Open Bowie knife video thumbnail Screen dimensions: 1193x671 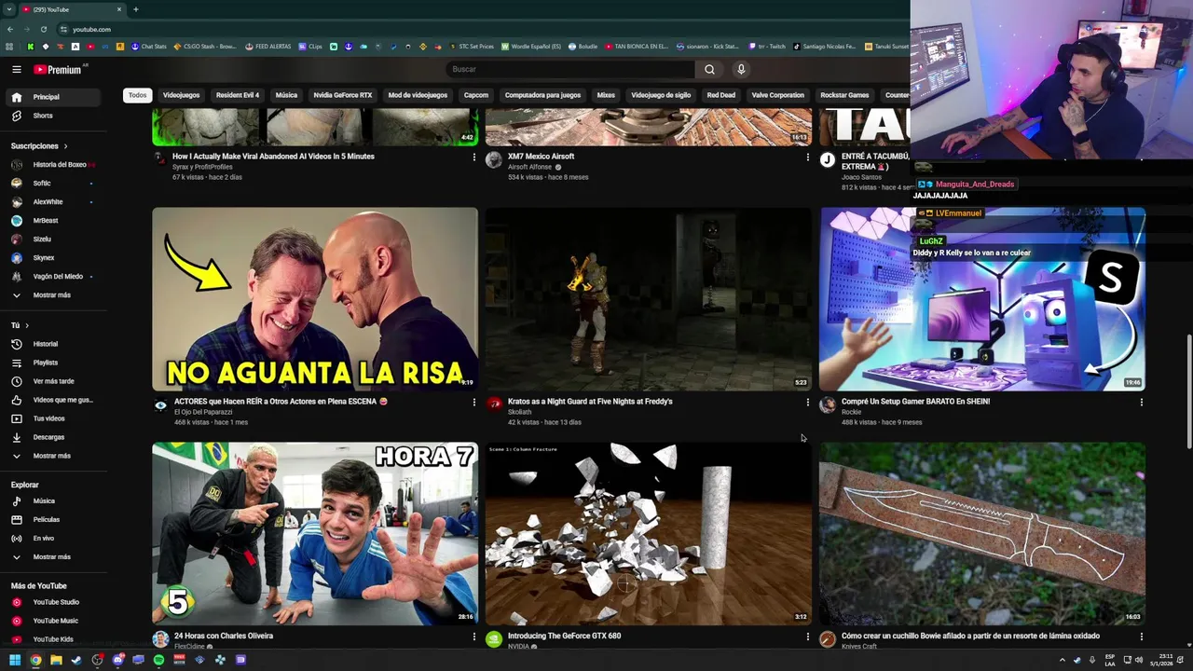pyautogui.click(x=982, y=533)
